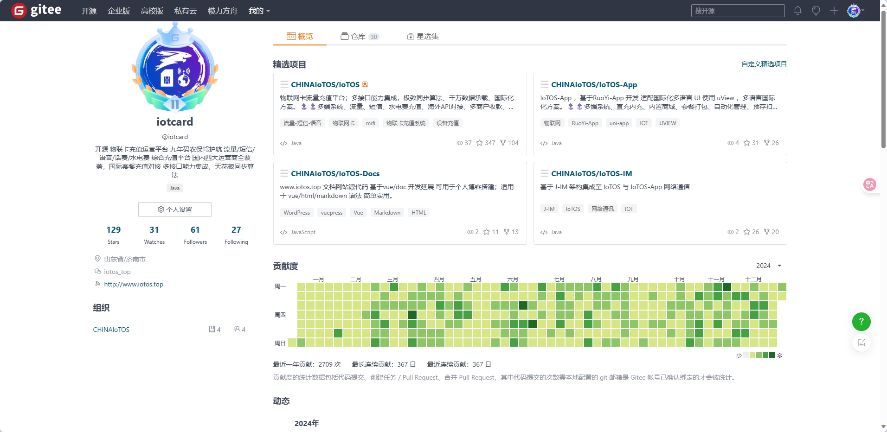887x432 pixels.
Task: Click the 搜开源 search field
Action: coord(738,11)
